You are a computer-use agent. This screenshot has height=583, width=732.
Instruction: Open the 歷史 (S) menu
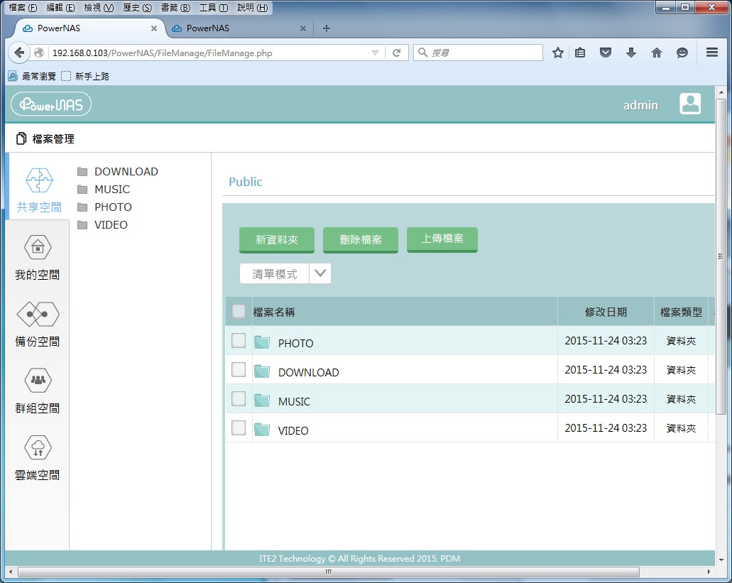pos(137,8)
